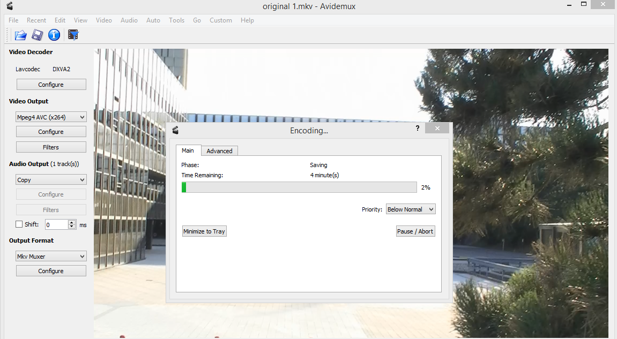617x339 pixels.
Task: Open the Custom menu
Action: 221,20
